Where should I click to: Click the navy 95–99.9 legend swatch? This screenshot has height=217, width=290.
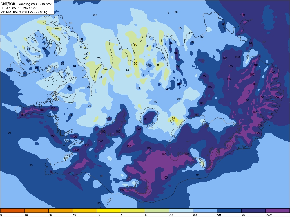(253, 211)
